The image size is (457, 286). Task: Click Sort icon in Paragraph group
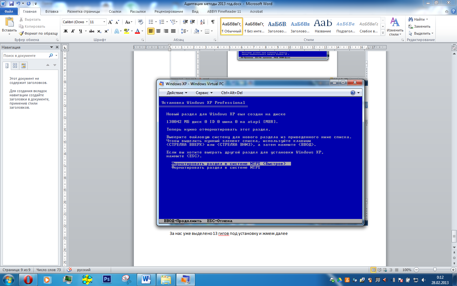(x=202, y=22)
